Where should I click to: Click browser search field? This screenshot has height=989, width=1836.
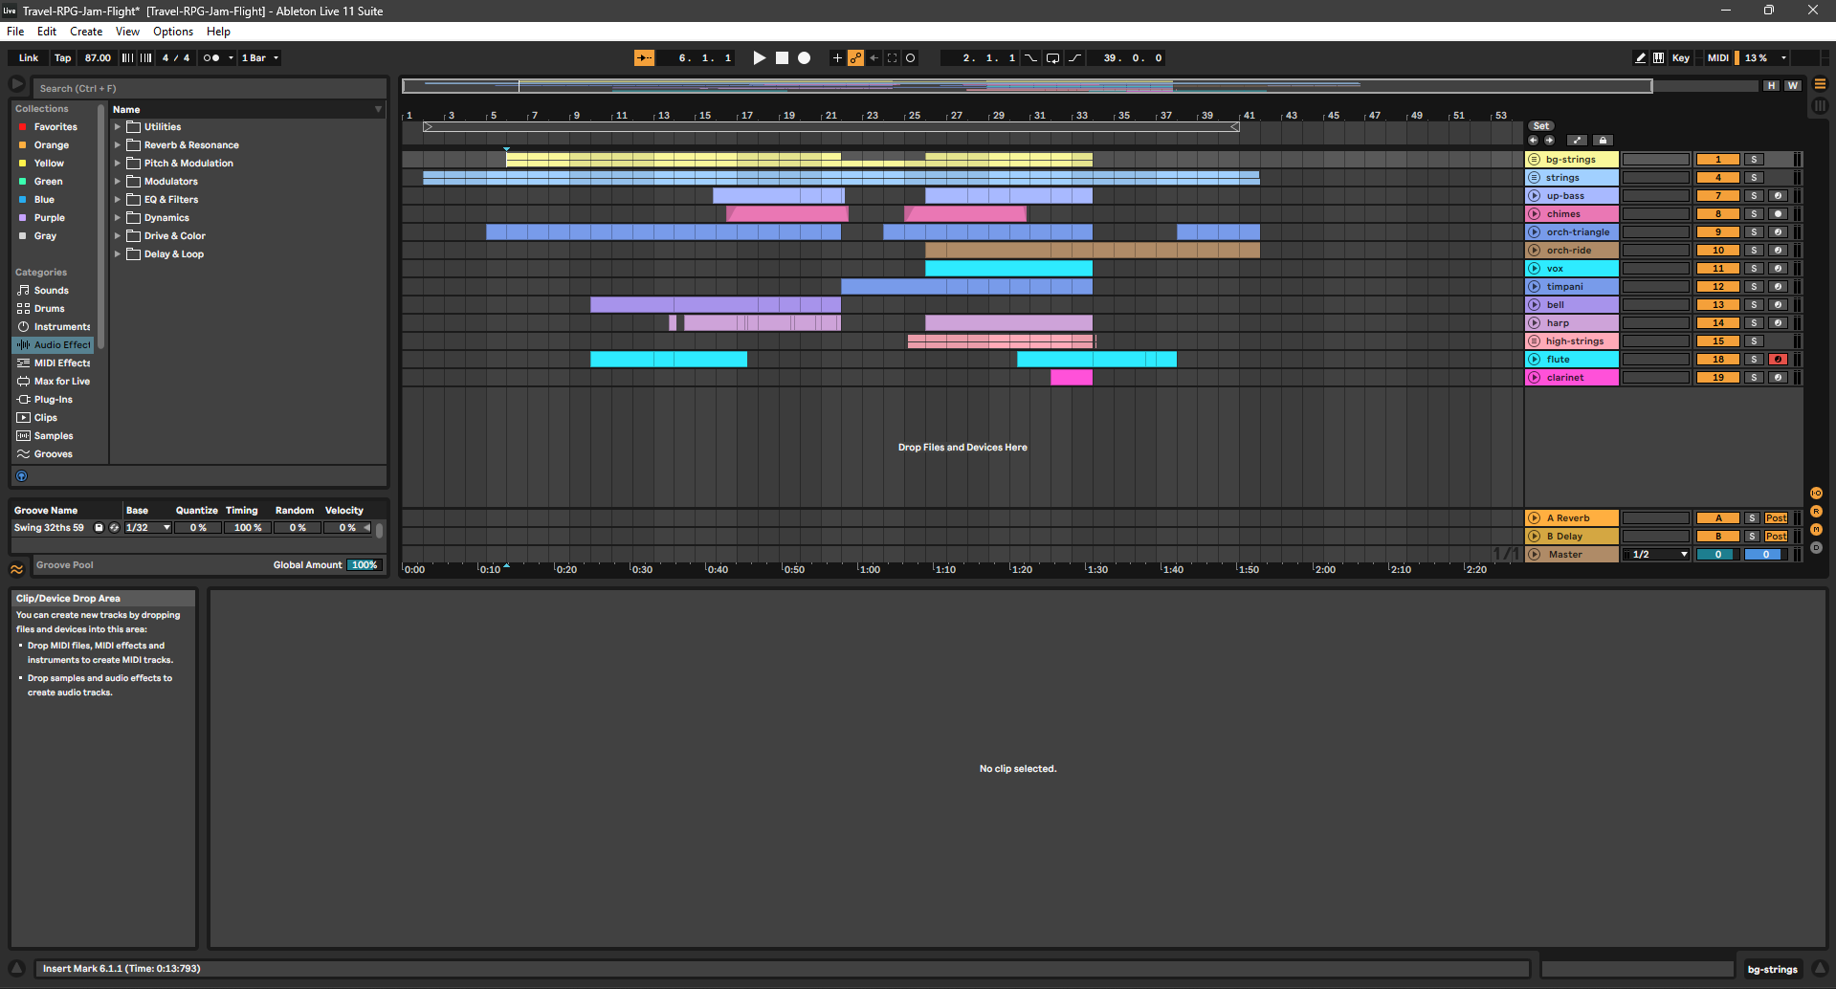click(x=210, y=88)
